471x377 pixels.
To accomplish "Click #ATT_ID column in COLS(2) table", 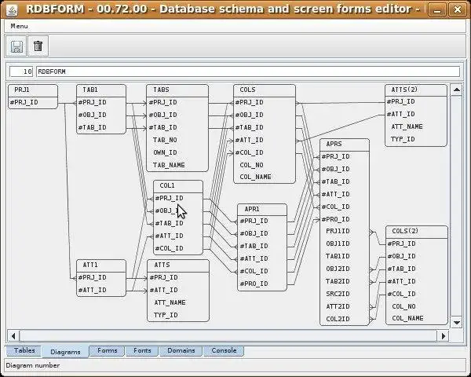I will click(x=401, y=282).
